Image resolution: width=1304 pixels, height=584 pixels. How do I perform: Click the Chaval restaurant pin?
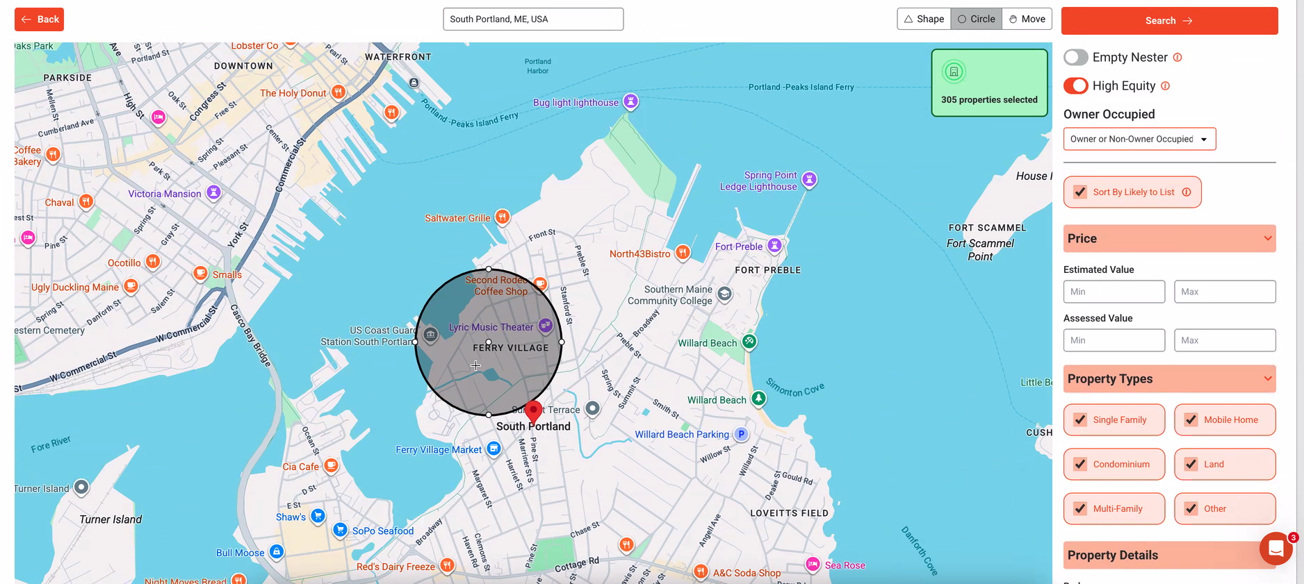pos(85,201)
